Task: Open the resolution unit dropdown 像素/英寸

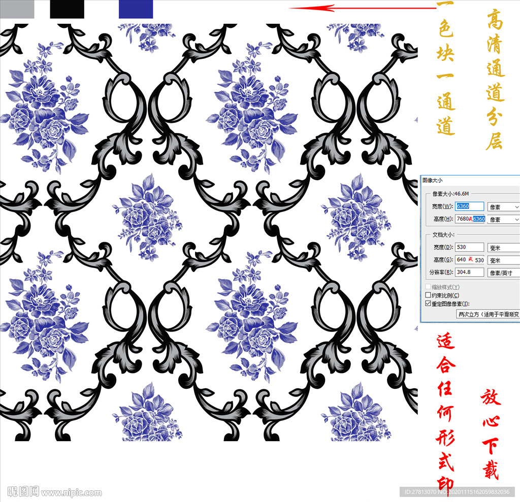Action: click(x=503, y=273)
